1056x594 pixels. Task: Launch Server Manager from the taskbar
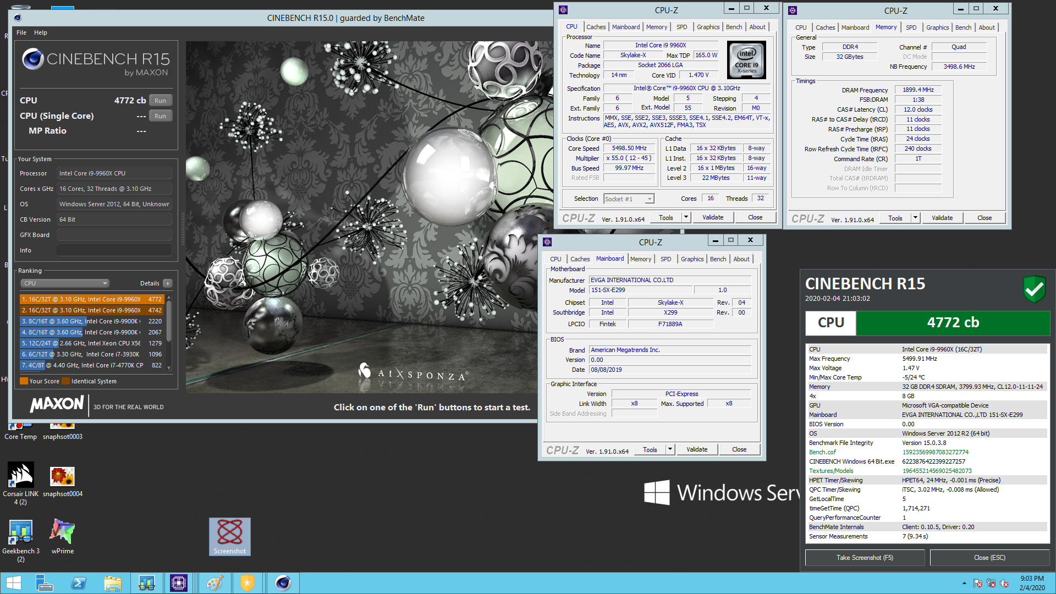pos(44,583)
